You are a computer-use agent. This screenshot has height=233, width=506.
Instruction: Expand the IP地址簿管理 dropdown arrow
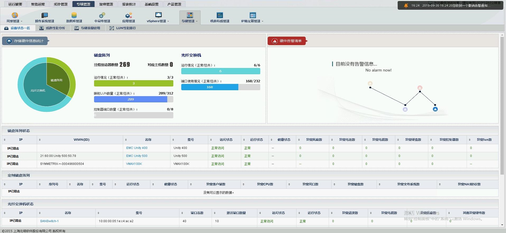(x=262, y=21)
